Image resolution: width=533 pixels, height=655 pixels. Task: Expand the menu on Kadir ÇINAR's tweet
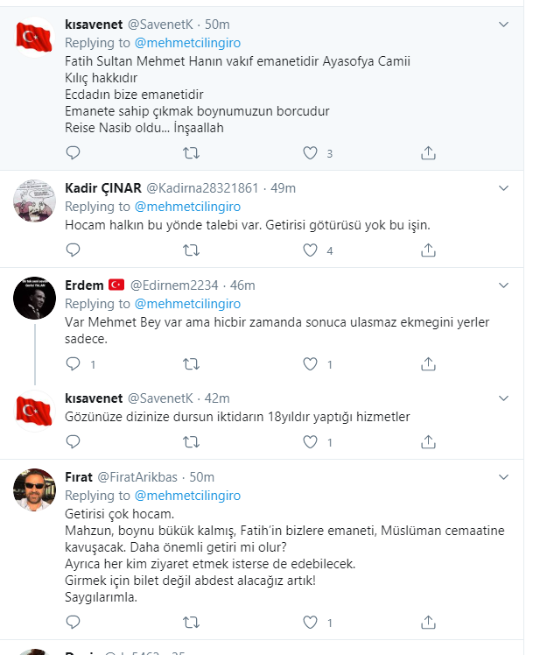coord(503,187)
